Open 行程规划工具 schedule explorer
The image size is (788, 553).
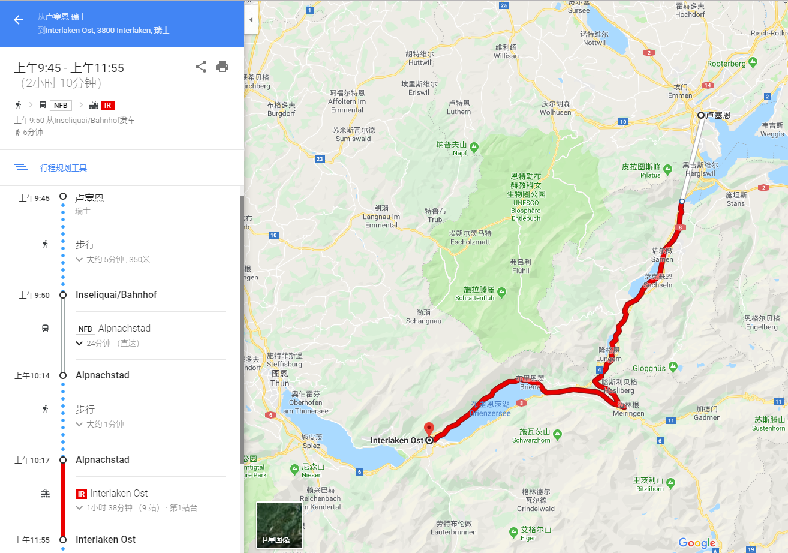pyautogui.click(x=64, y=168)
